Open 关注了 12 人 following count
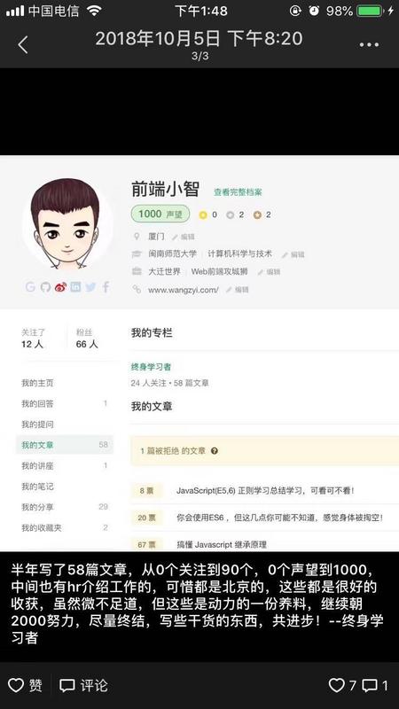399x709 pixels. [33, 339]
